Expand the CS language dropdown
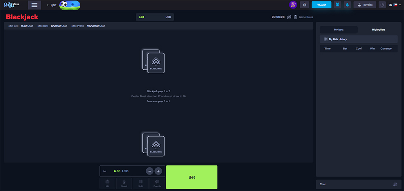Viewport: 404px width, 191px height. (x=394, y=4)
